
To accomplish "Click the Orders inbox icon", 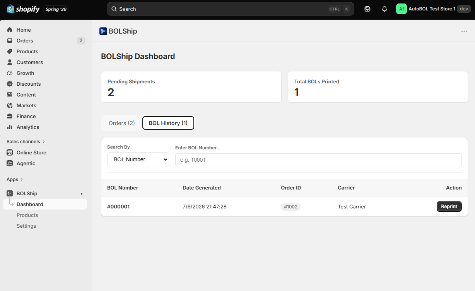I will coord(10,41).
